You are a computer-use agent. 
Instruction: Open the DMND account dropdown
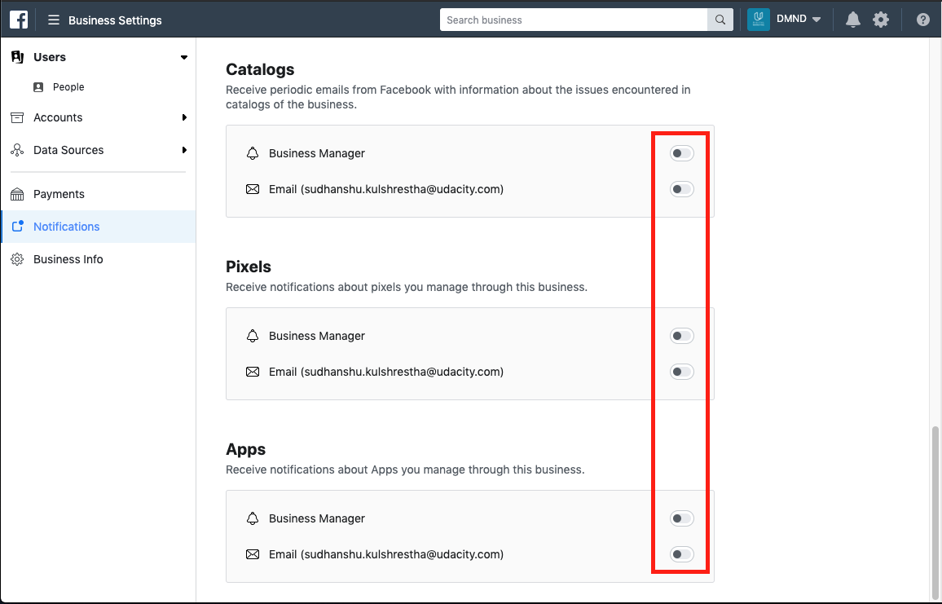coord(796,19)
